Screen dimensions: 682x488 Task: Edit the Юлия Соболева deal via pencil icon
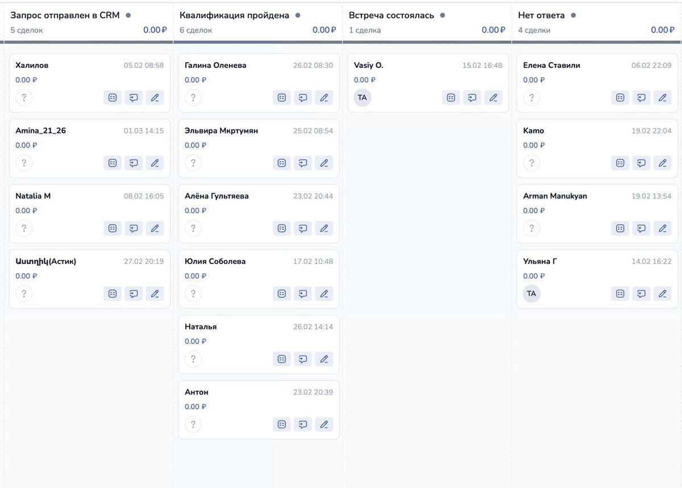click(324, 294)
